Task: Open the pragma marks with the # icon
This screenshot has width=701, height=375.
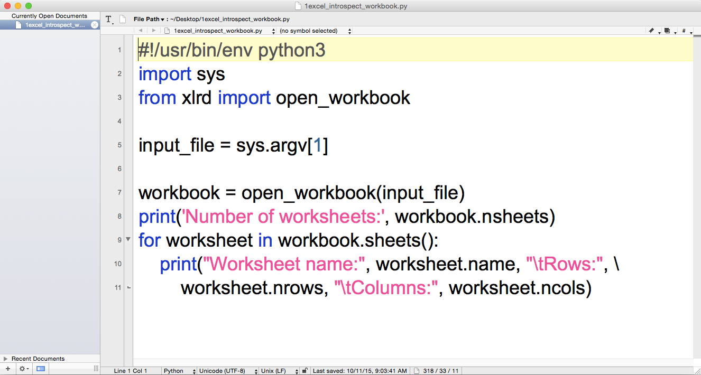Action: [x=683, y=30]
